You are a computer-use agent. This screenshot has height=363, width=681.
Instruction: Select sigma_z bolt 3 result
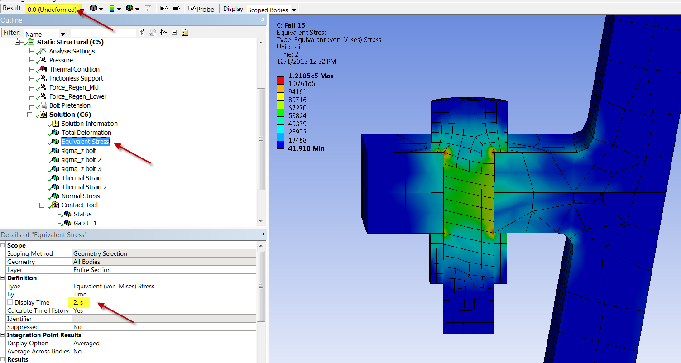coord(82,169)
